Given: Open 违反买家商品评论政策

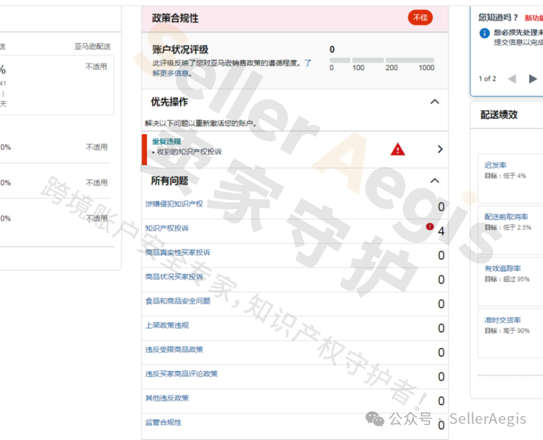Looking at the screenshot, I should point(181,374).
